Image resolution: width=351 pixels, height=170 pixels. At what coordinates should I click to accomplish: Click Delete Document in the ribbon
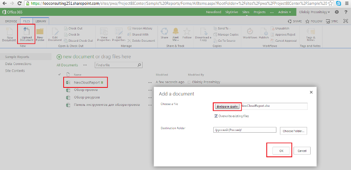(141, 40)
